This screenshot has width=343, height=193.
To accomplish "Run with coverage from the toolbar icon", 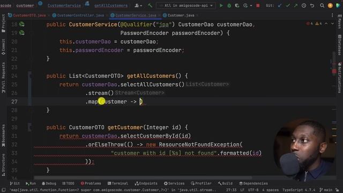I will (237, 5).
